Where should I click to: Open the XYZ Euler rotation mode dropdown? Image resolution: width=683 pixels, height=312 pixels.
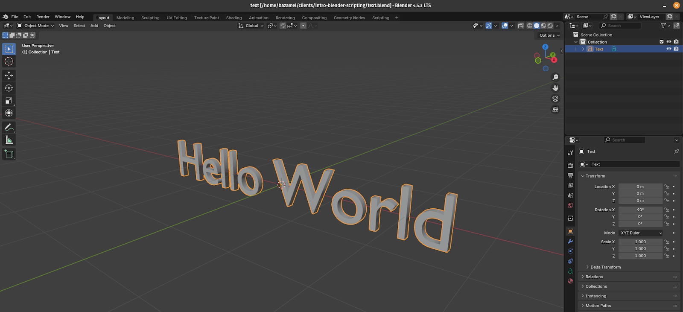click(x=641, y=233)
